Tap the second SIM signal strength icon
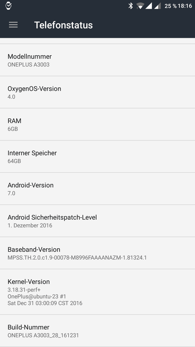Viewport: 195px width, 347px height. click(x=157, y=6)
